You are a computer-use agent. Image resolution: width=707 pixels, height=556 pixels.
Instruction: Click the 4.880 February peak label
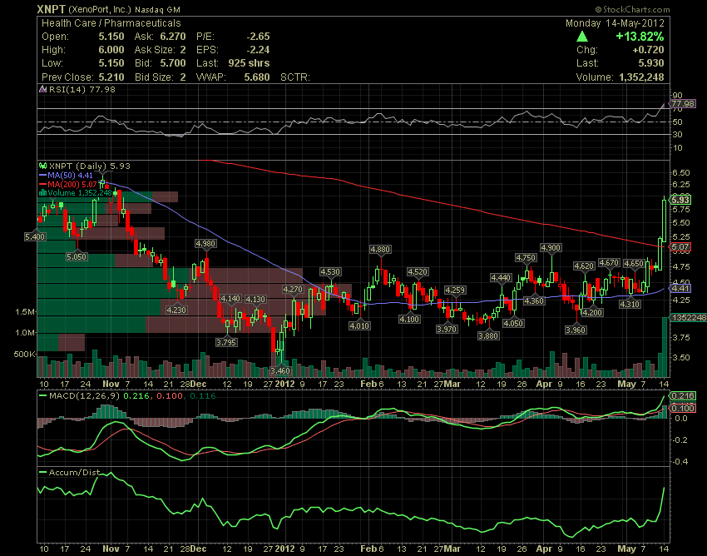(x=380, y=249)
